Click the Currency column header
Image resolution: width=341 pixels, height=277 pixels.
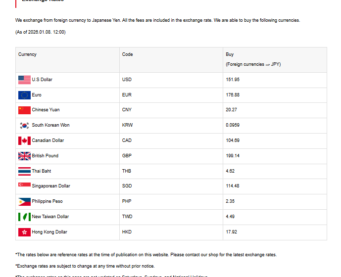[27, 54]
